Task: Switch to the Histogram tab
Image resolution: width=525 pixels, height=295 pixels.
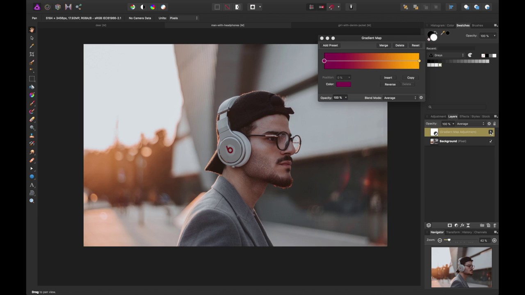Action: coord(438,25)
